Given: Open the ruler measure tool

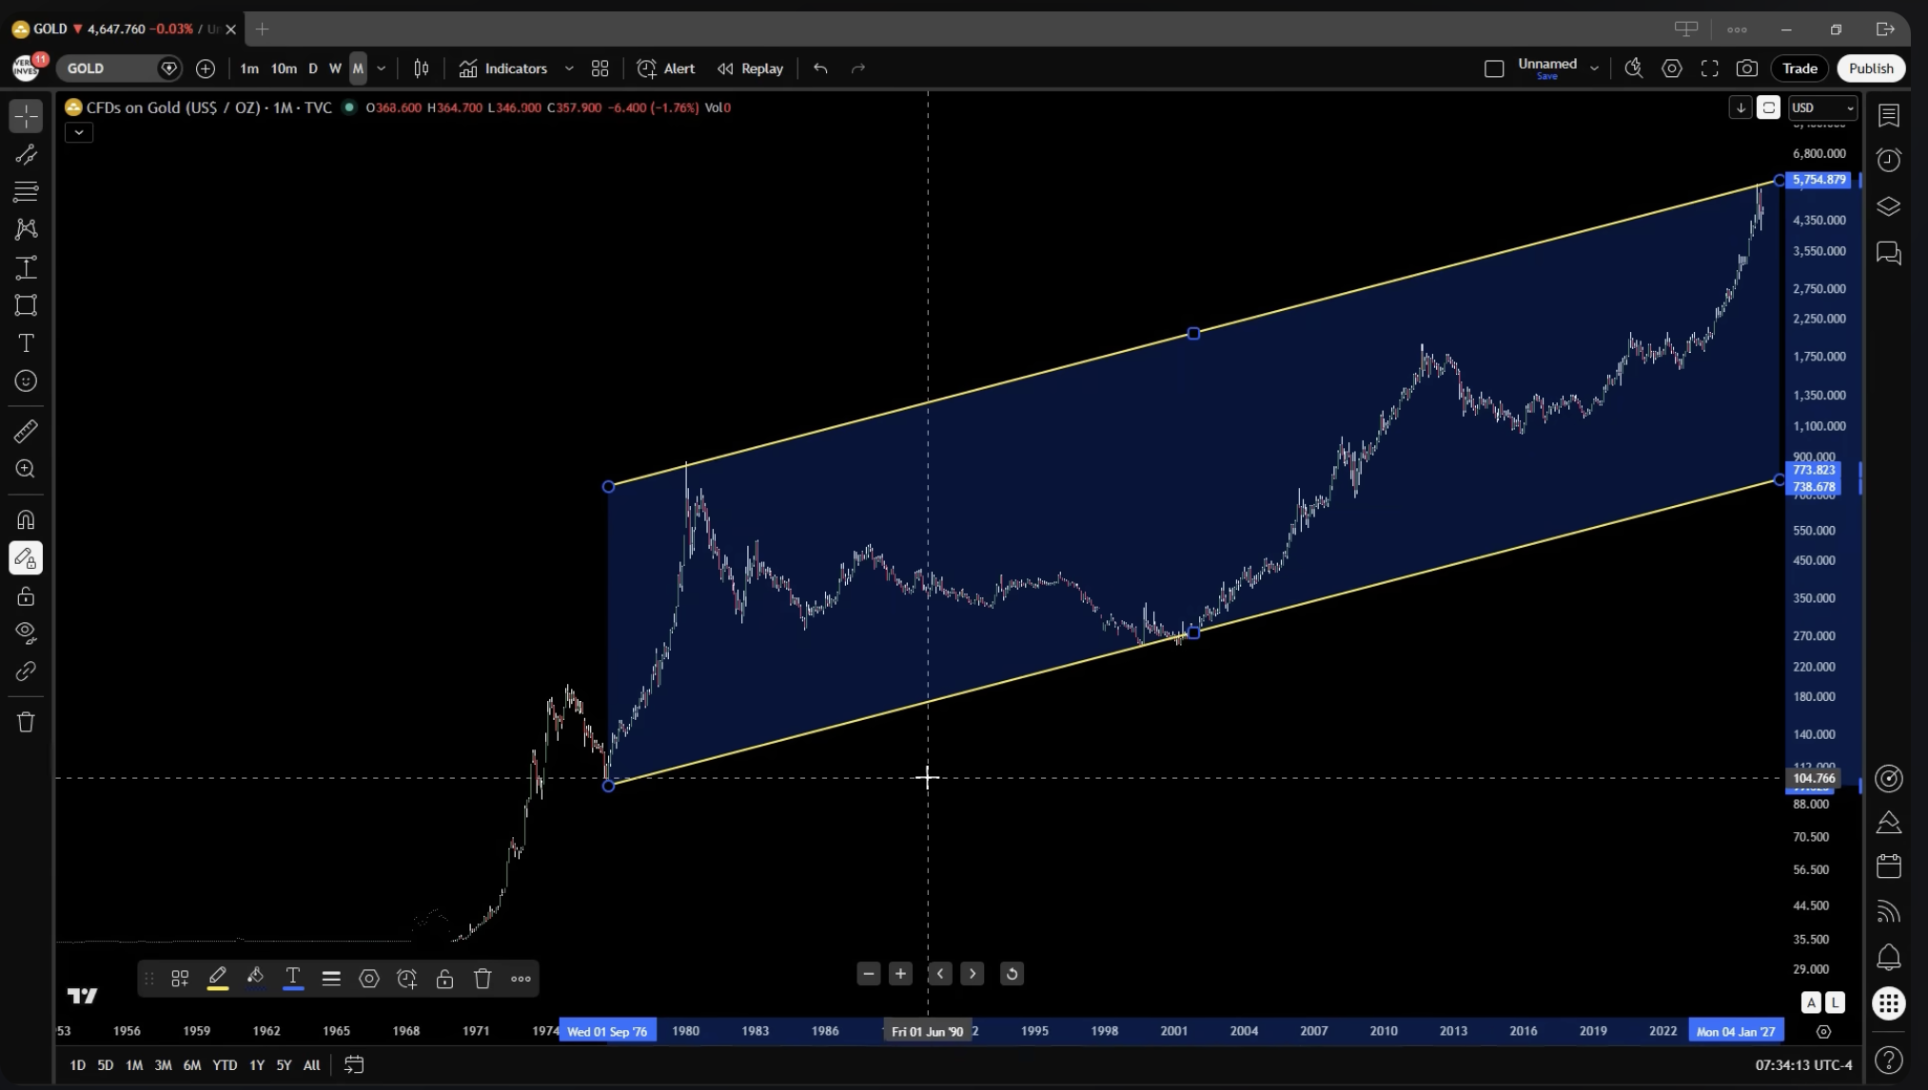Looking at the screenshot, I should pos(26,432).
